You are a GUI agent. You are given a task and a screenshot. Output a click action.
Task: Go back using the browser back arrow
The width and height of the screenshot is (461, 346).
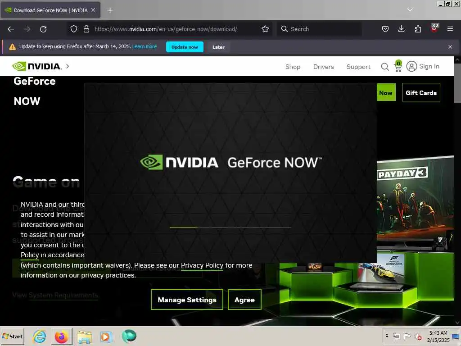point(11,29)
